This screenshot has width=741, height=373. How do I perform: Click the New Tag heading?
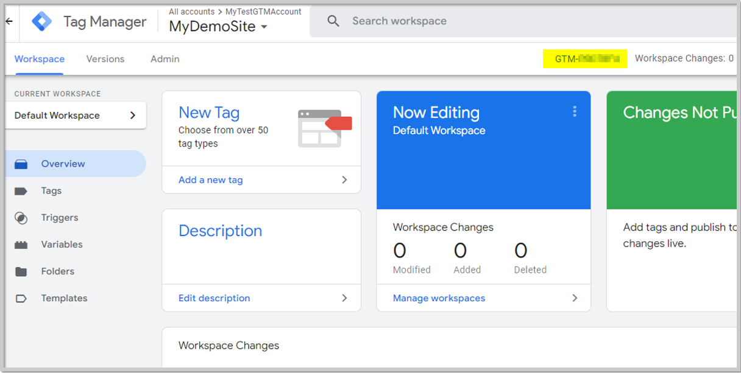point(209,113)
